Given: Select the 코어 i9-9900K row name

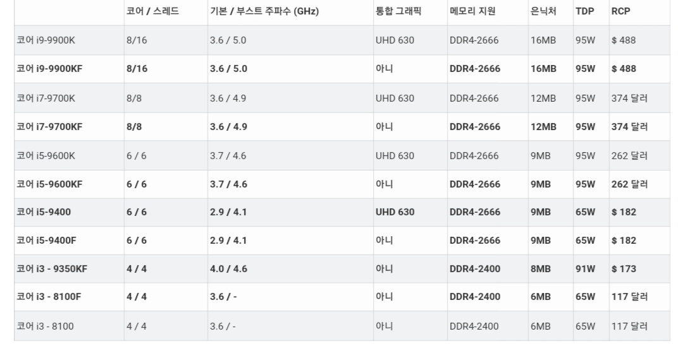Looking at the screenshot, I should 46,40.
